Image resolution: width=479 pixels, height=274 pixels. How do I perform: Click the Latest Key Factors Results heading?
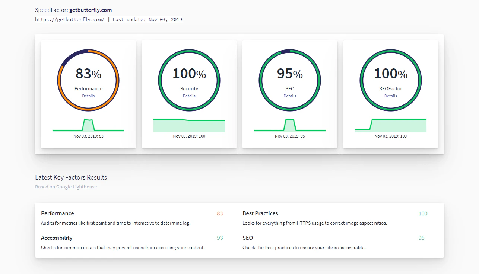click(x=71, y=177)
